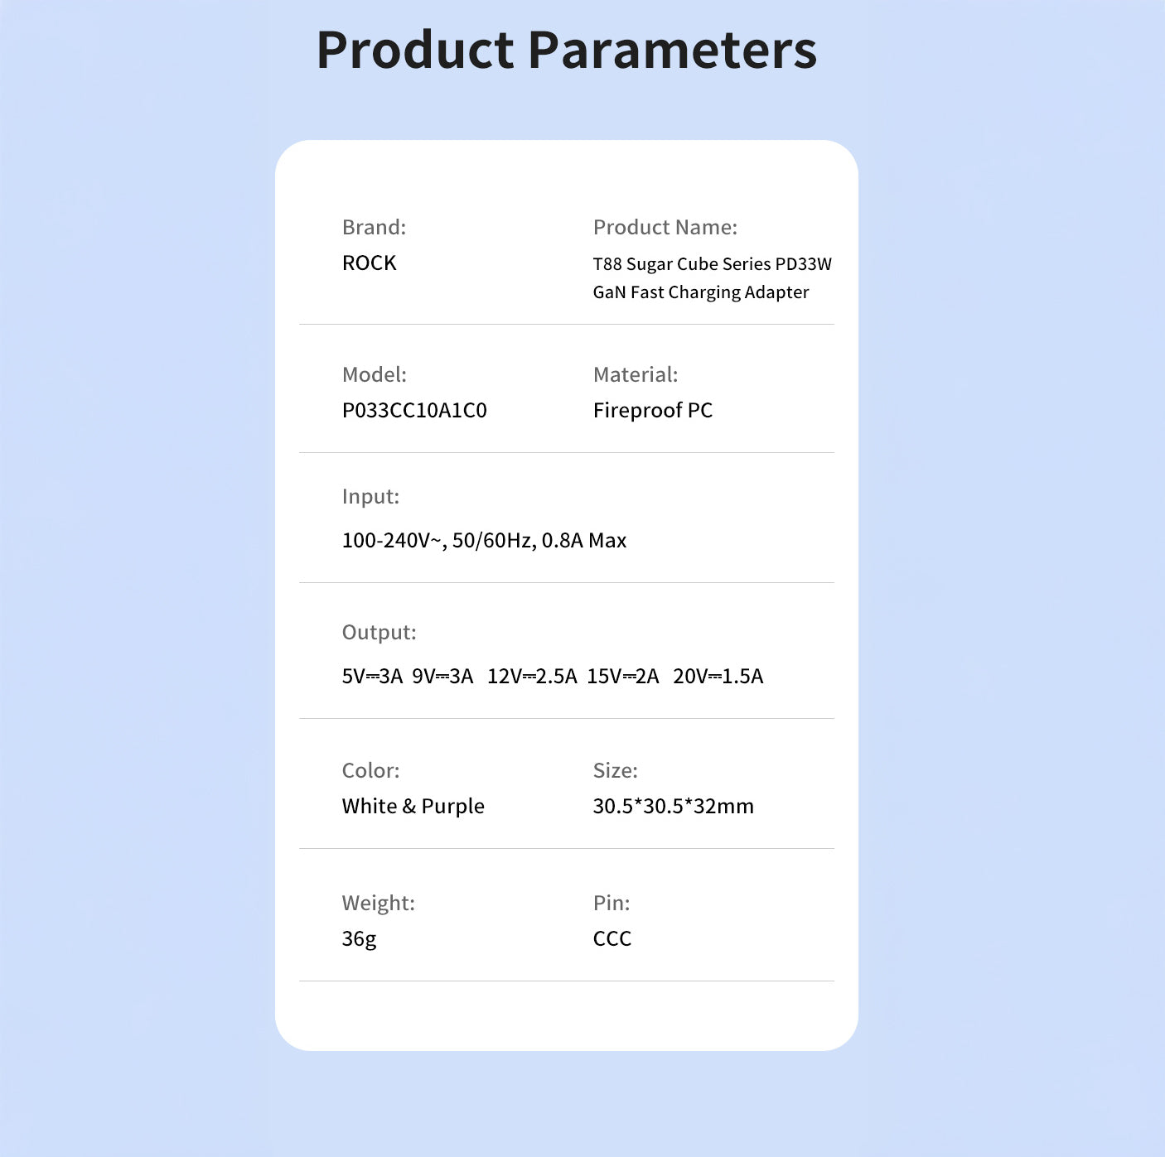Click the Product Parameters heading
Screen dimensions: 1165x1157
pyautogui.click(x=567, y=50)
